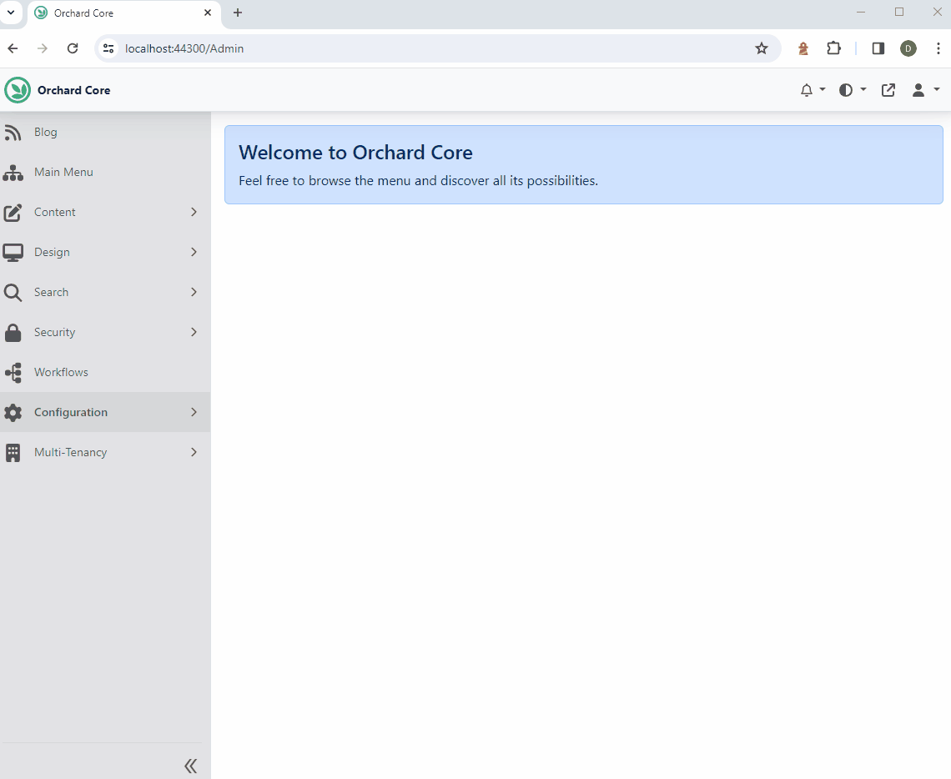951x779 pixels.
Task: Expand the Multi-Tenancy menu chevron
Action: 194,452
